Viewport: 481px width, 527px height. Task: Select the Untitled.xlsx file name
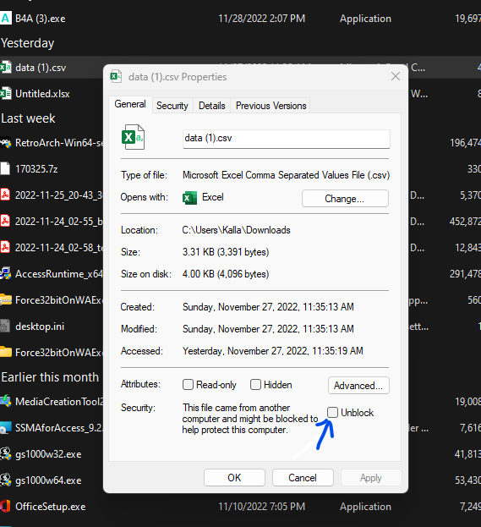point(42,93)
